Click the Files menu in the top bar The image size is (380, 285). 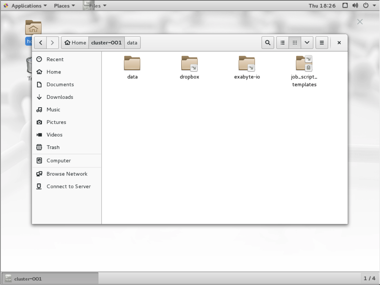(x=95, y=5)
